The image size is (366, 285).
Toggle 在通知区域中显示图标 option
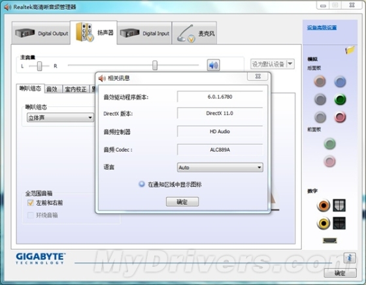pyautogui.click(x=142, y=184)
